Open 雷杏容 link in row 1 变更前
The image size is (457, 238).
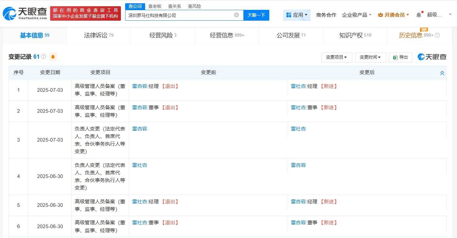pos(140,86)
